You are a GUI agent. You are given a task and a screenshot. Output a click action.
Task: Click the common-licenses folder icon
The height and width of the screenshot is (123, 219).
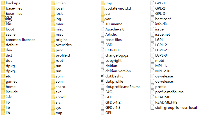pos(3,40)
